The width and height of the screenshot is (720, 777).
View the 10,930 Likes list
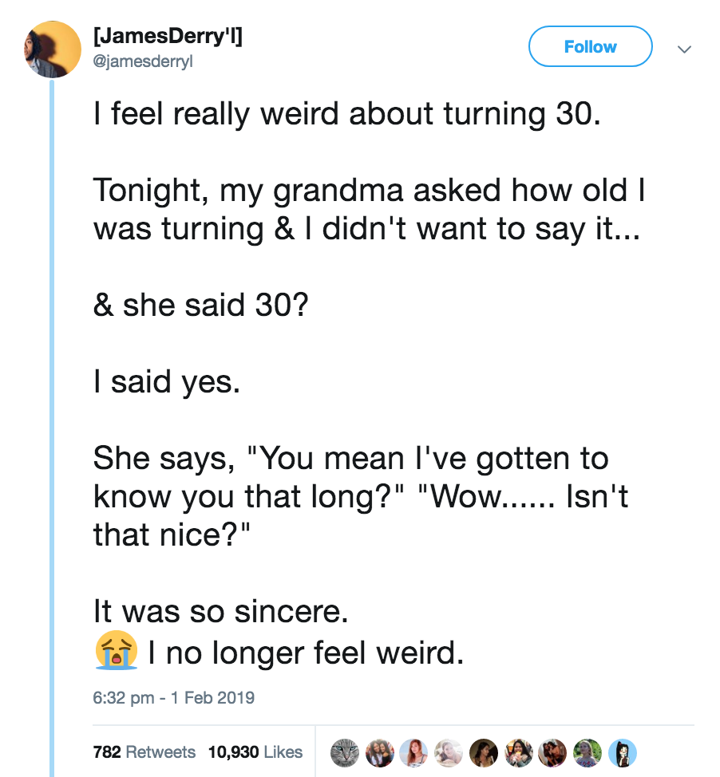255,751
